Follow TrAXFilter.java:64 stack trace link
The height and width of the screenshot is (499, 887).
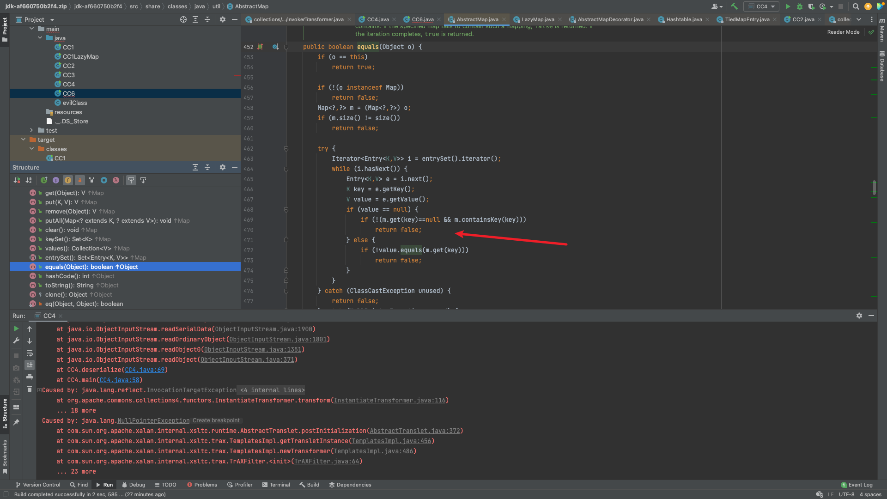pos(327,461)
